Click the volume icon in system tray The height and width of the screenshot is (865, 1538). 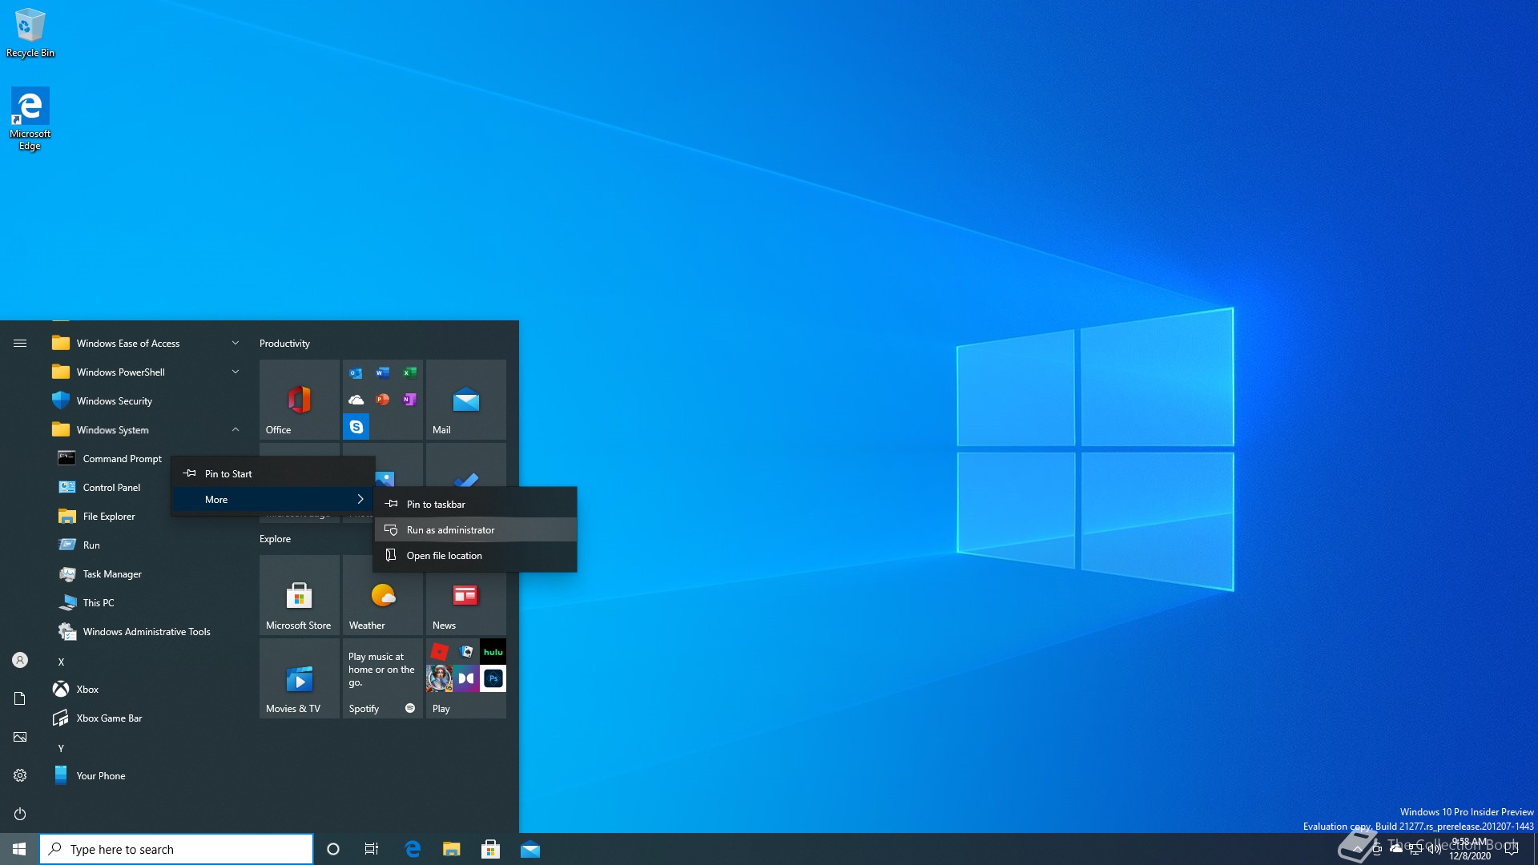[x=1435, y=849]
